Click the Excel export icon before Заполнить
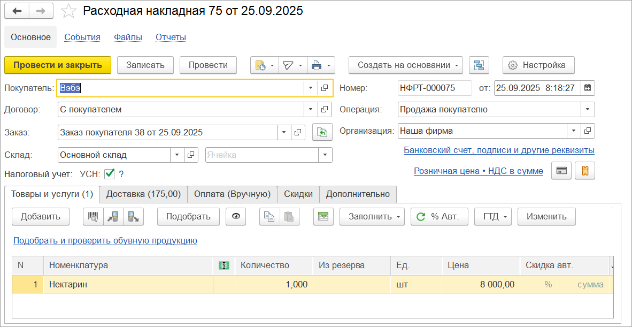This screenshot has width=632, height=327. pyautogui.click(x=323, y=216)
